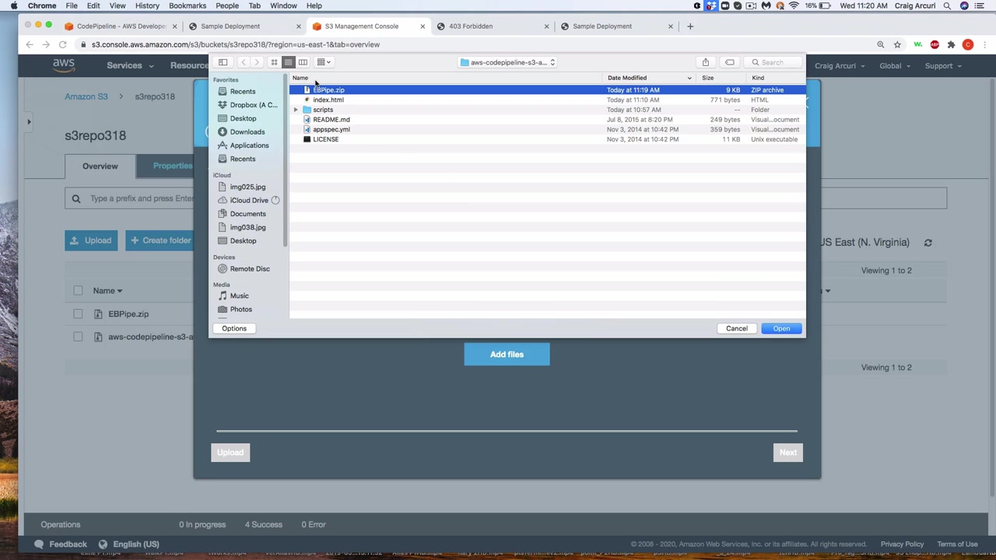Switch to the Overview tab in S3
This screenshot has height=560, width=996.
pyautogui.click(x=100, y=166)
